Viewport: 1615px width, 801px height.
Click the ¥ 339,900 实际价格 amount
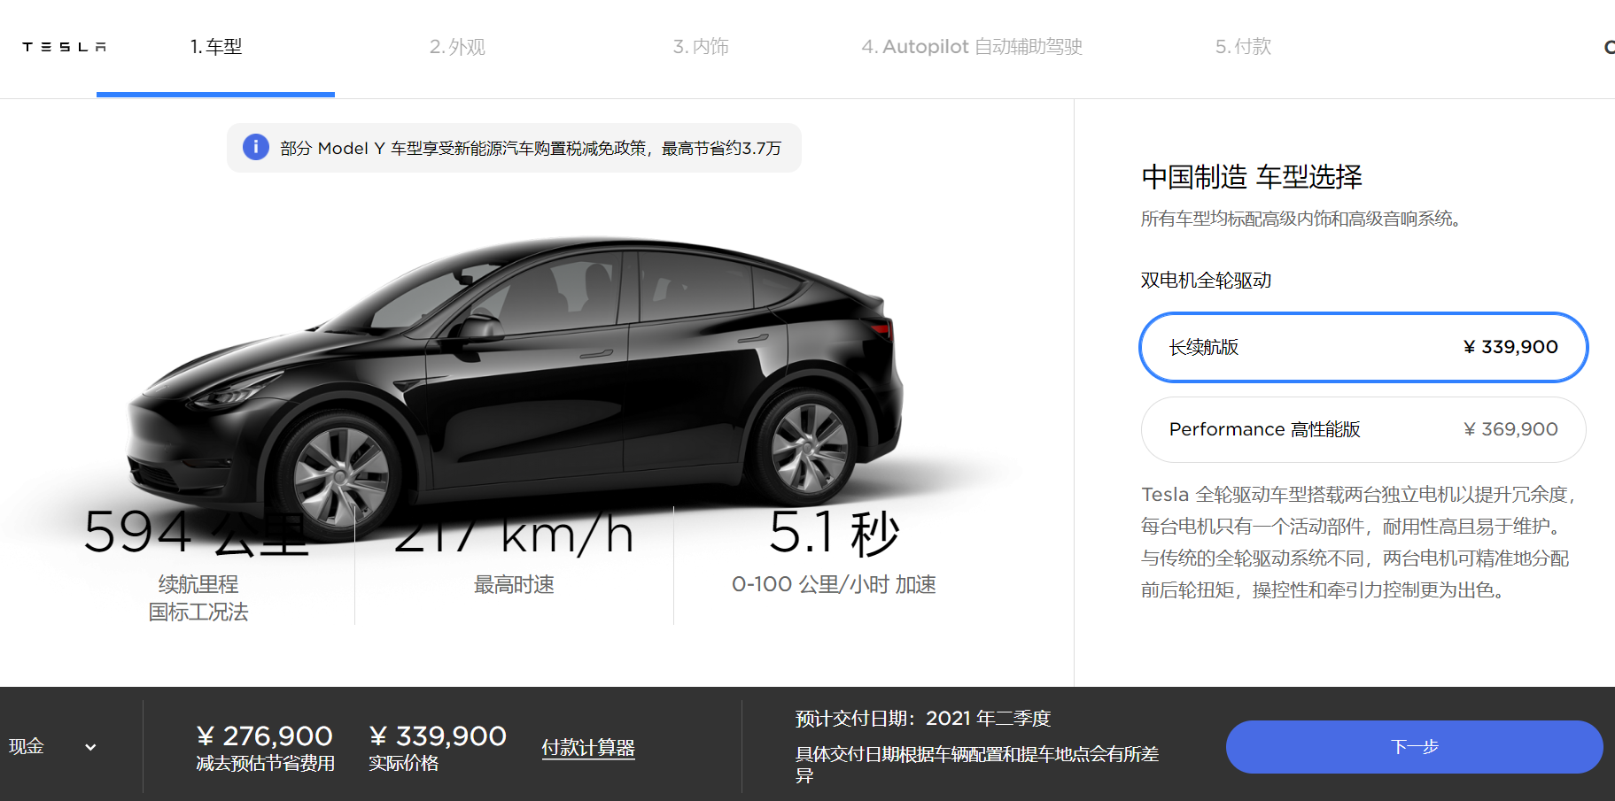[438, 736]
